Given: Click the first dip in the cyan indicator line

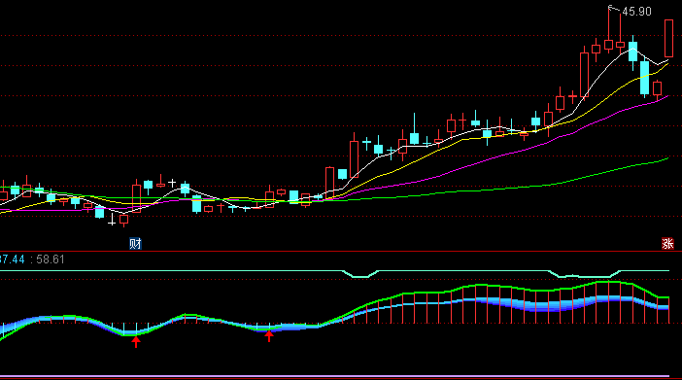Looking at the screenshot, I should (x=360, y=276).
